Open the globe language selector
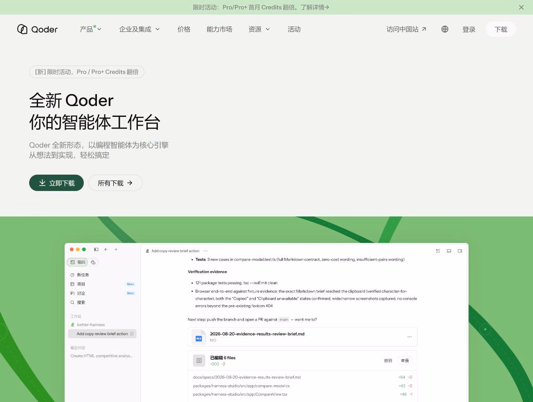 point(445,29)
